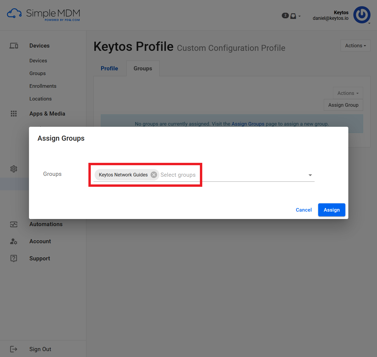Click the Automations icon in sidebar

(14, 224)
